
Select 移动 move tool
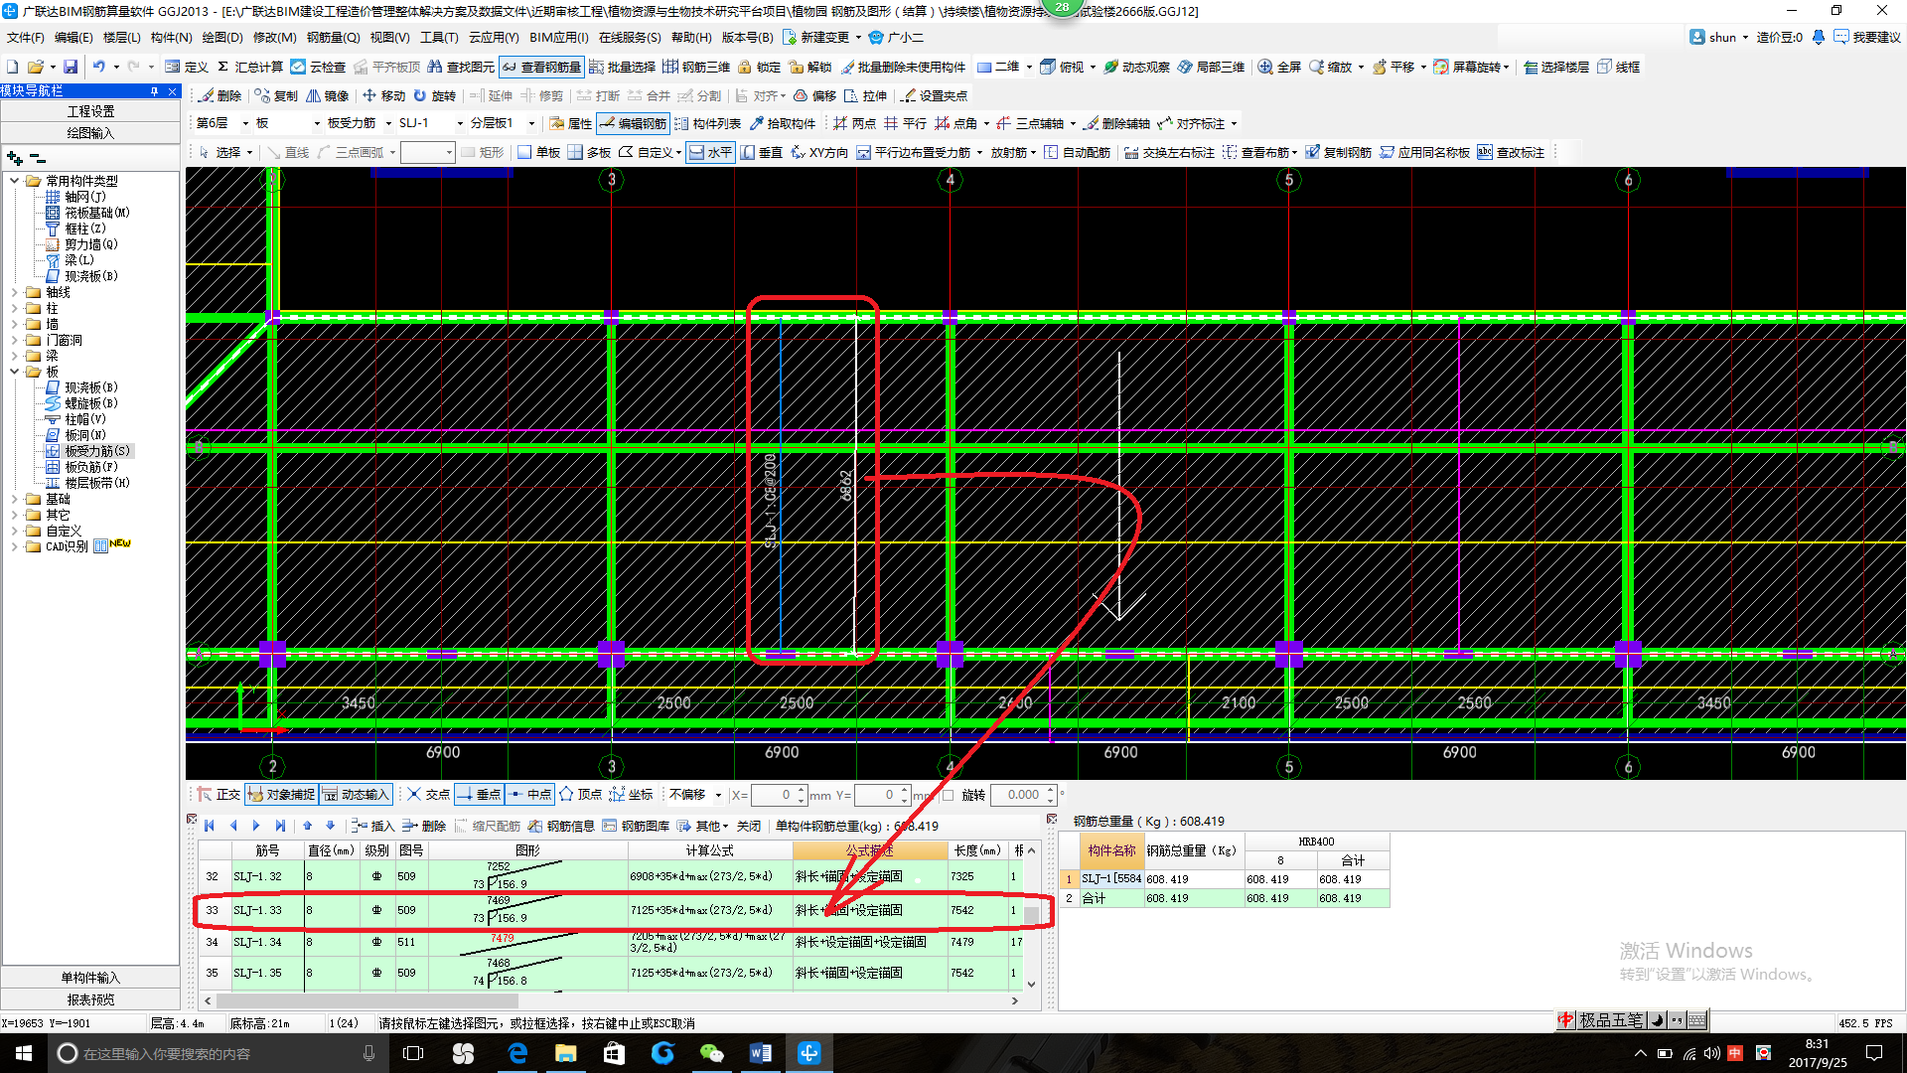[383, 95]
